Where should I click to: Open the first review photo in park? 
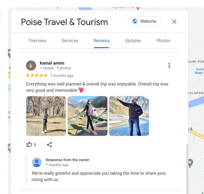[x=46, y=116]
